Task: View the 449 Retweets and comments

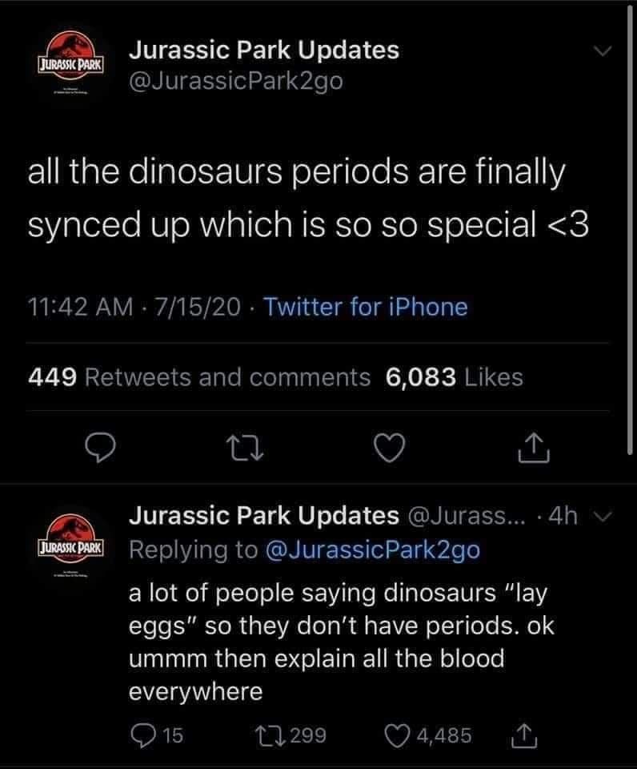Action: pyautogui.click(x=199, y=376)
